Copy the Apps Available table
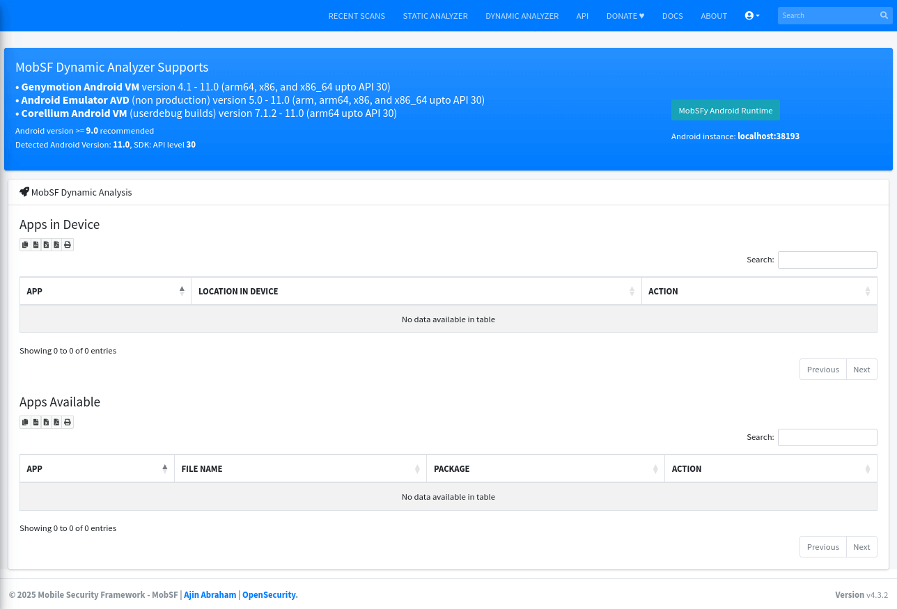 pos(25,422)
